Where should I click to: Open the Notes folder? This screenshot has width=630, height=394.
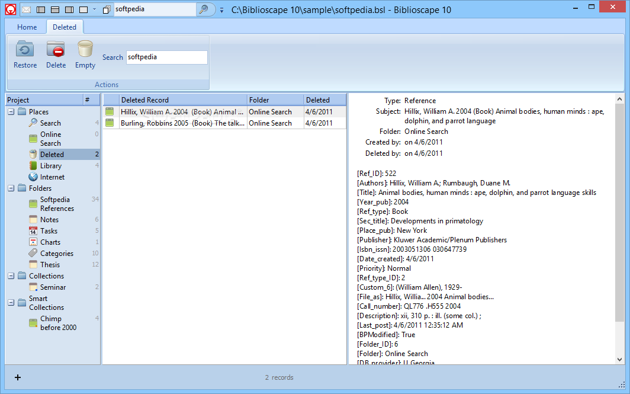pyautogui.click(x=49, y=219)
